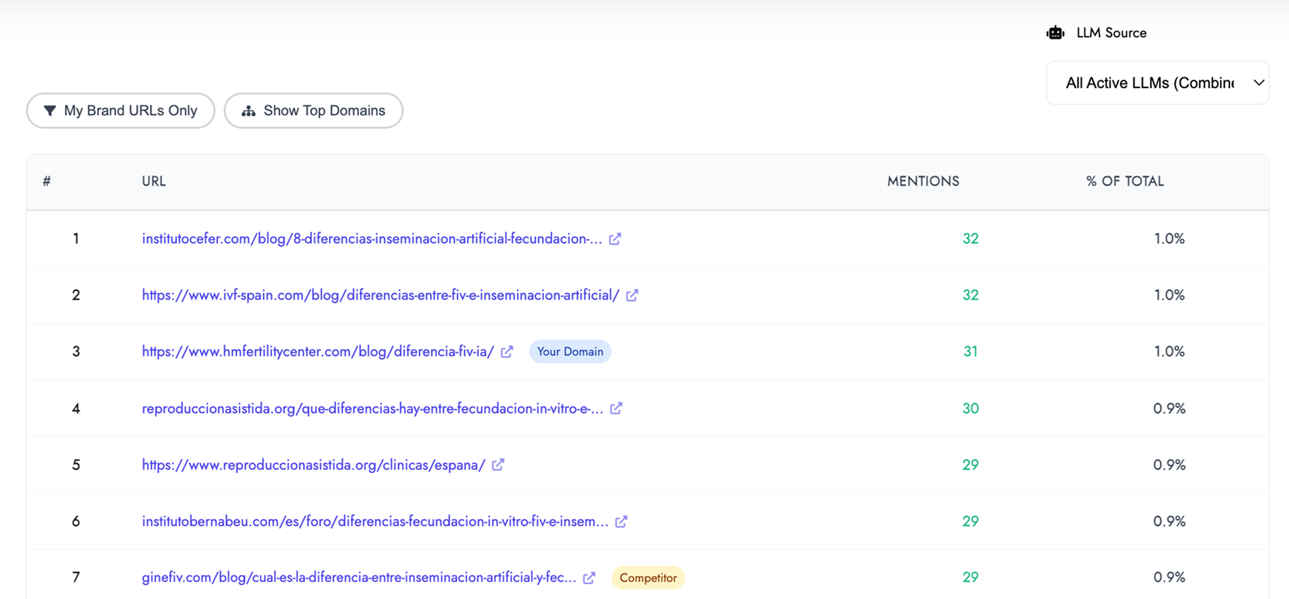
Task: Click the Your Domain badge
Action: [x=570, y=352]
